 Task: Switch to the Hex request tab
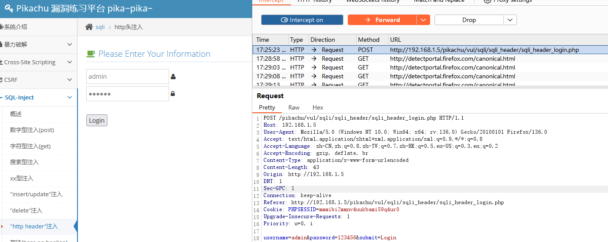[318, 107]
